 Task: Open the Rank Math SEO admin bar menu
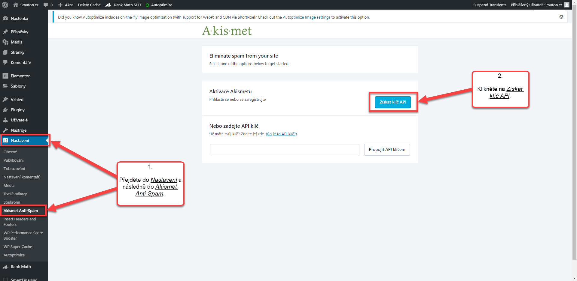[127, 5]
